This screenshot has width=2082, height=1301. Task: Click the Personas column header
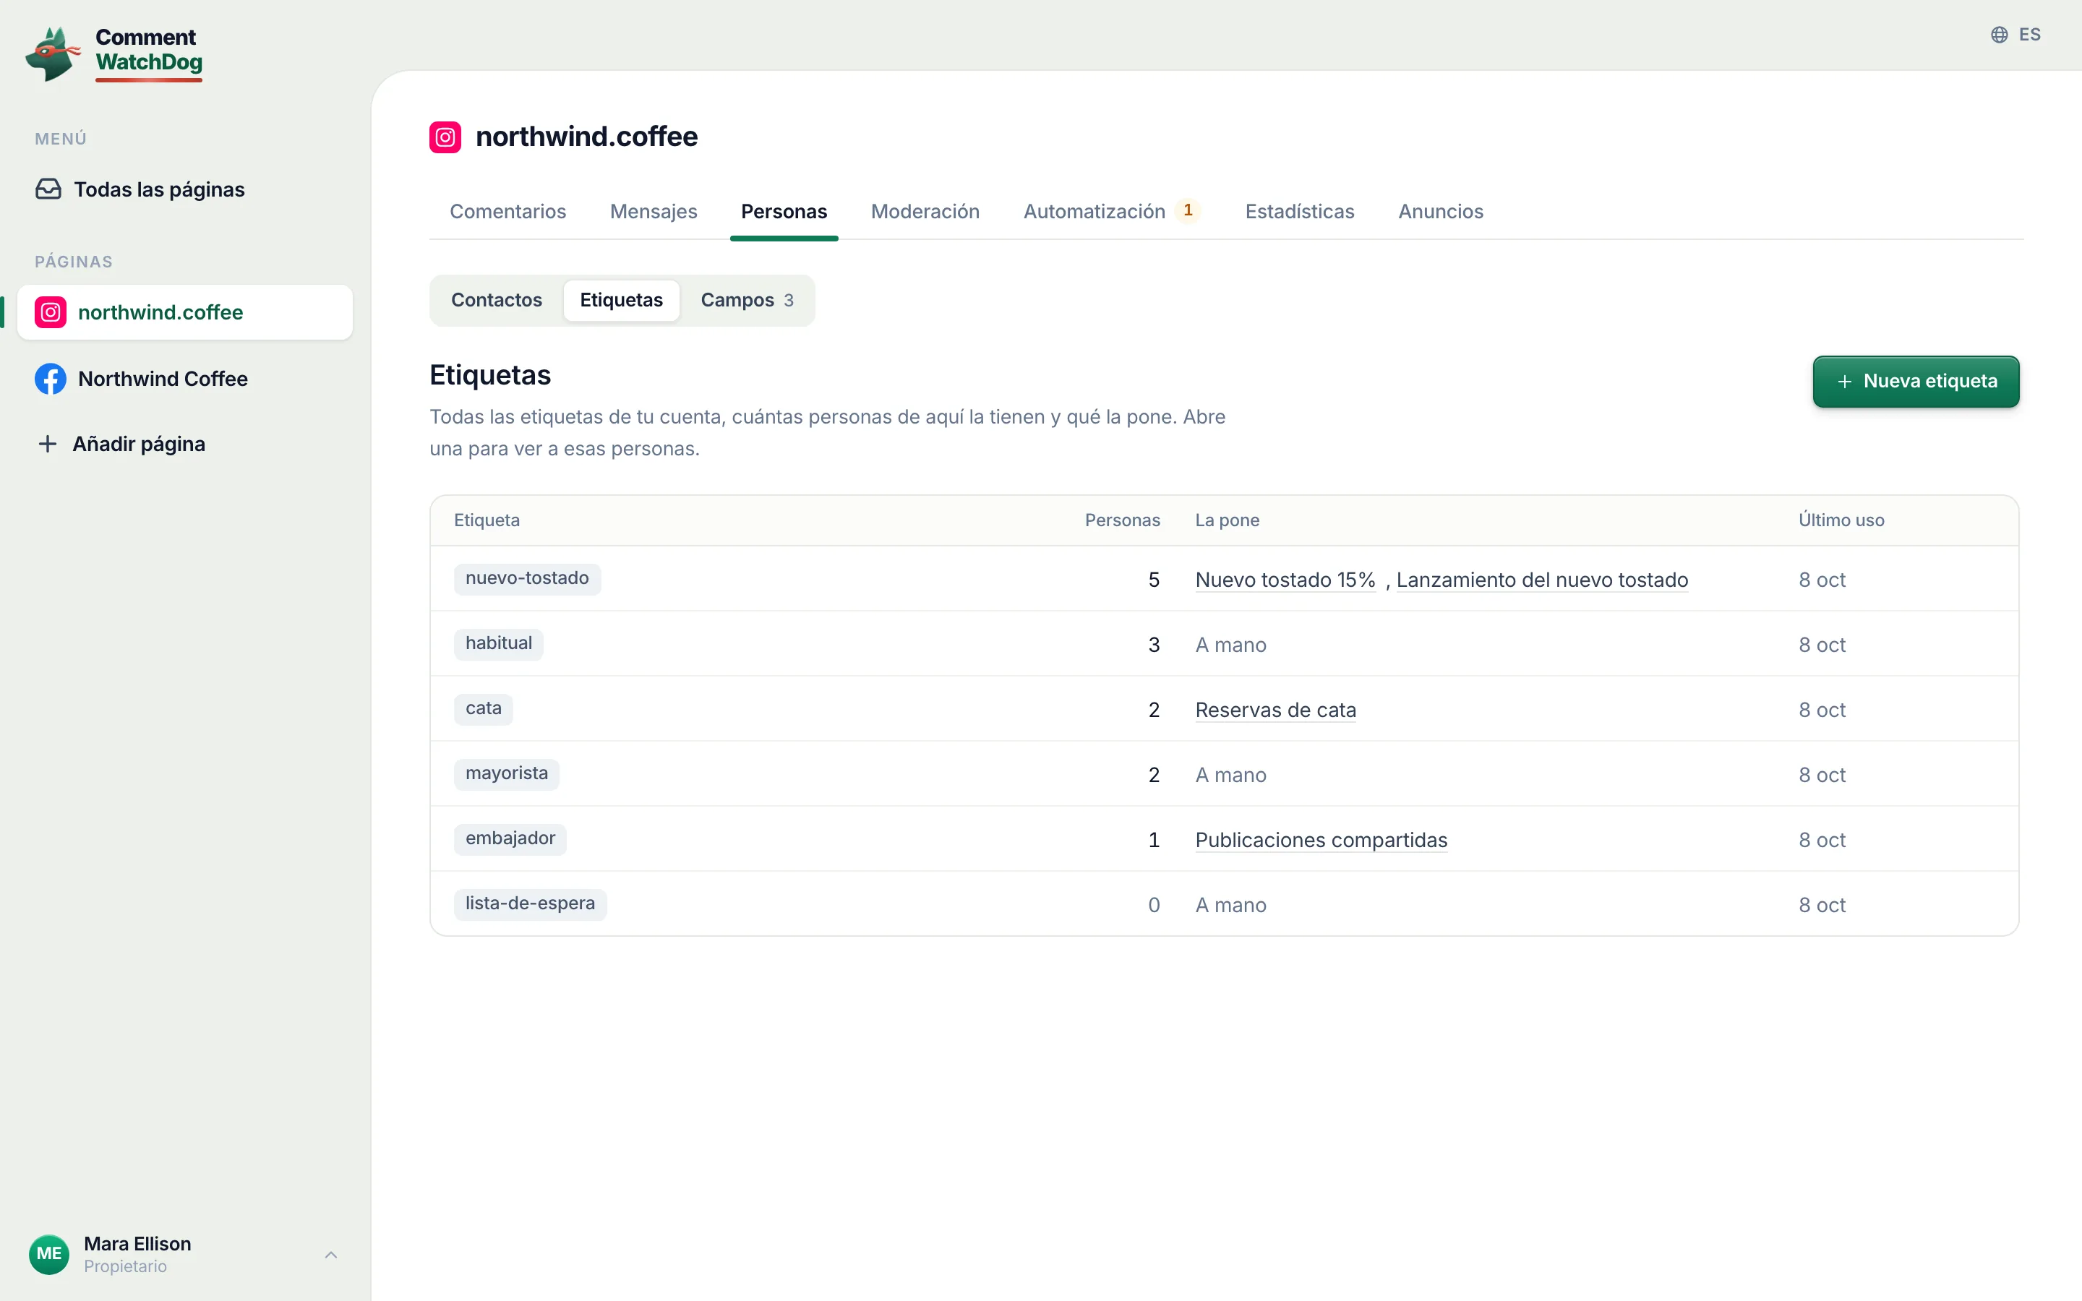[x=1122, y=520]
